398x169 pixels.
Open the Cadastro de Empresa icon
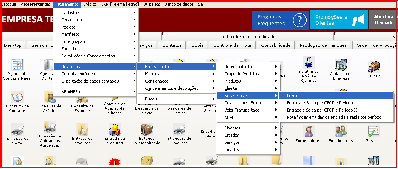341,65
